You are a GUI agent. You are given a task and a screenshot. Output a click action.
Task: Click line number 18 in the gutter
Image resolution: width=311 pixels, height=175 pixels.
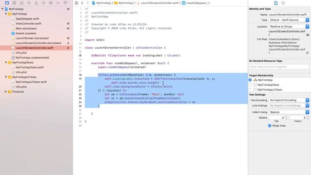[80, 75]
